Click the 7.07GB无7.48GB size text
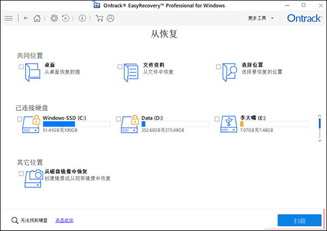The height and width of the screenshot is (231, 327). (257, 130)
